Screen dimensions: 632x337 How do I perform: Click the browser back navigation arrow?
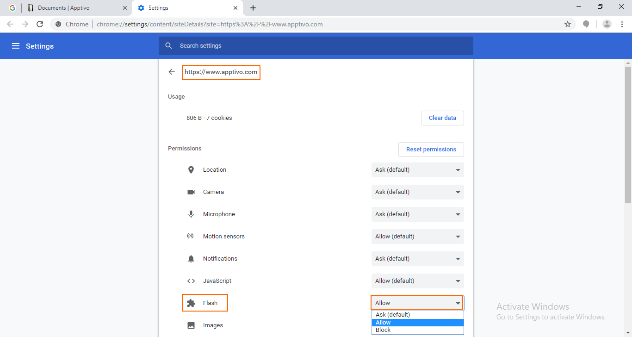[x=10, y=24]
